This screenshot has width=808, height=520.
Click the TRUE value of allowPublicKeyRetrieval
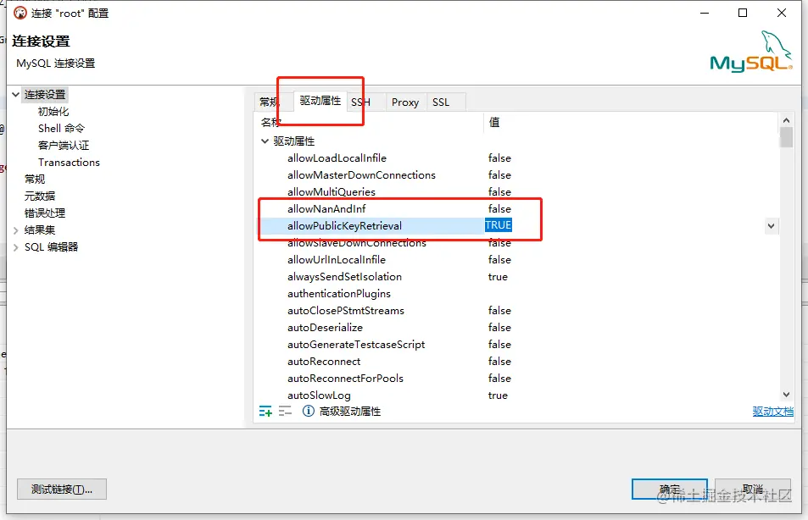pyautogui.click(x=499, y=225)
